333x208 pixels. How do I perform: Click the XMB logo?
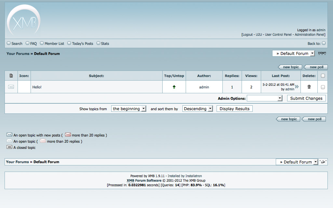pyautogui.click(x=24, y=21)
